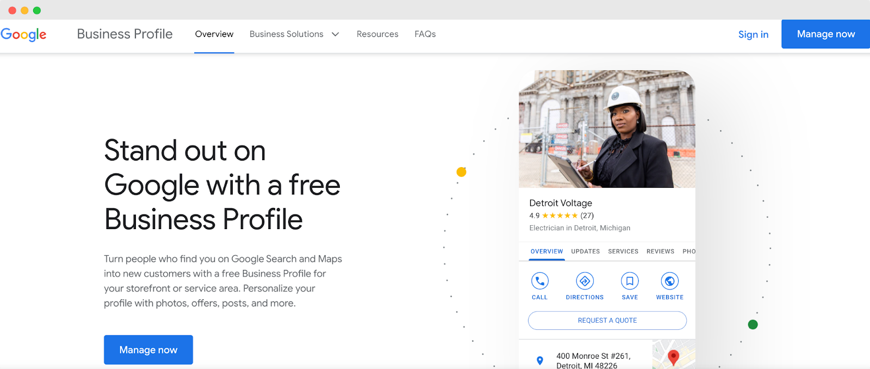The width and height of the screenshot is (870, 369).
Task: Click the REQUEST A QUOTE button
Action: (607, 321)
